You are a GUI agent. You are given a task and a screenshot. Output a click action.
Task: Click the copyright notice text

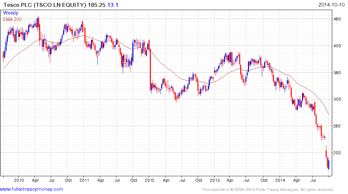pos(268,189)
